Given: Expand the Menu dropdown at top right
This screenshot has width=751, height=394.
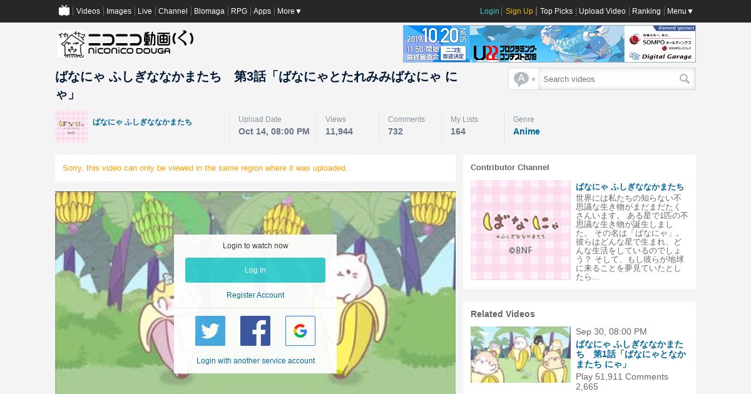Looking at the screenshot, I should 680,11.
